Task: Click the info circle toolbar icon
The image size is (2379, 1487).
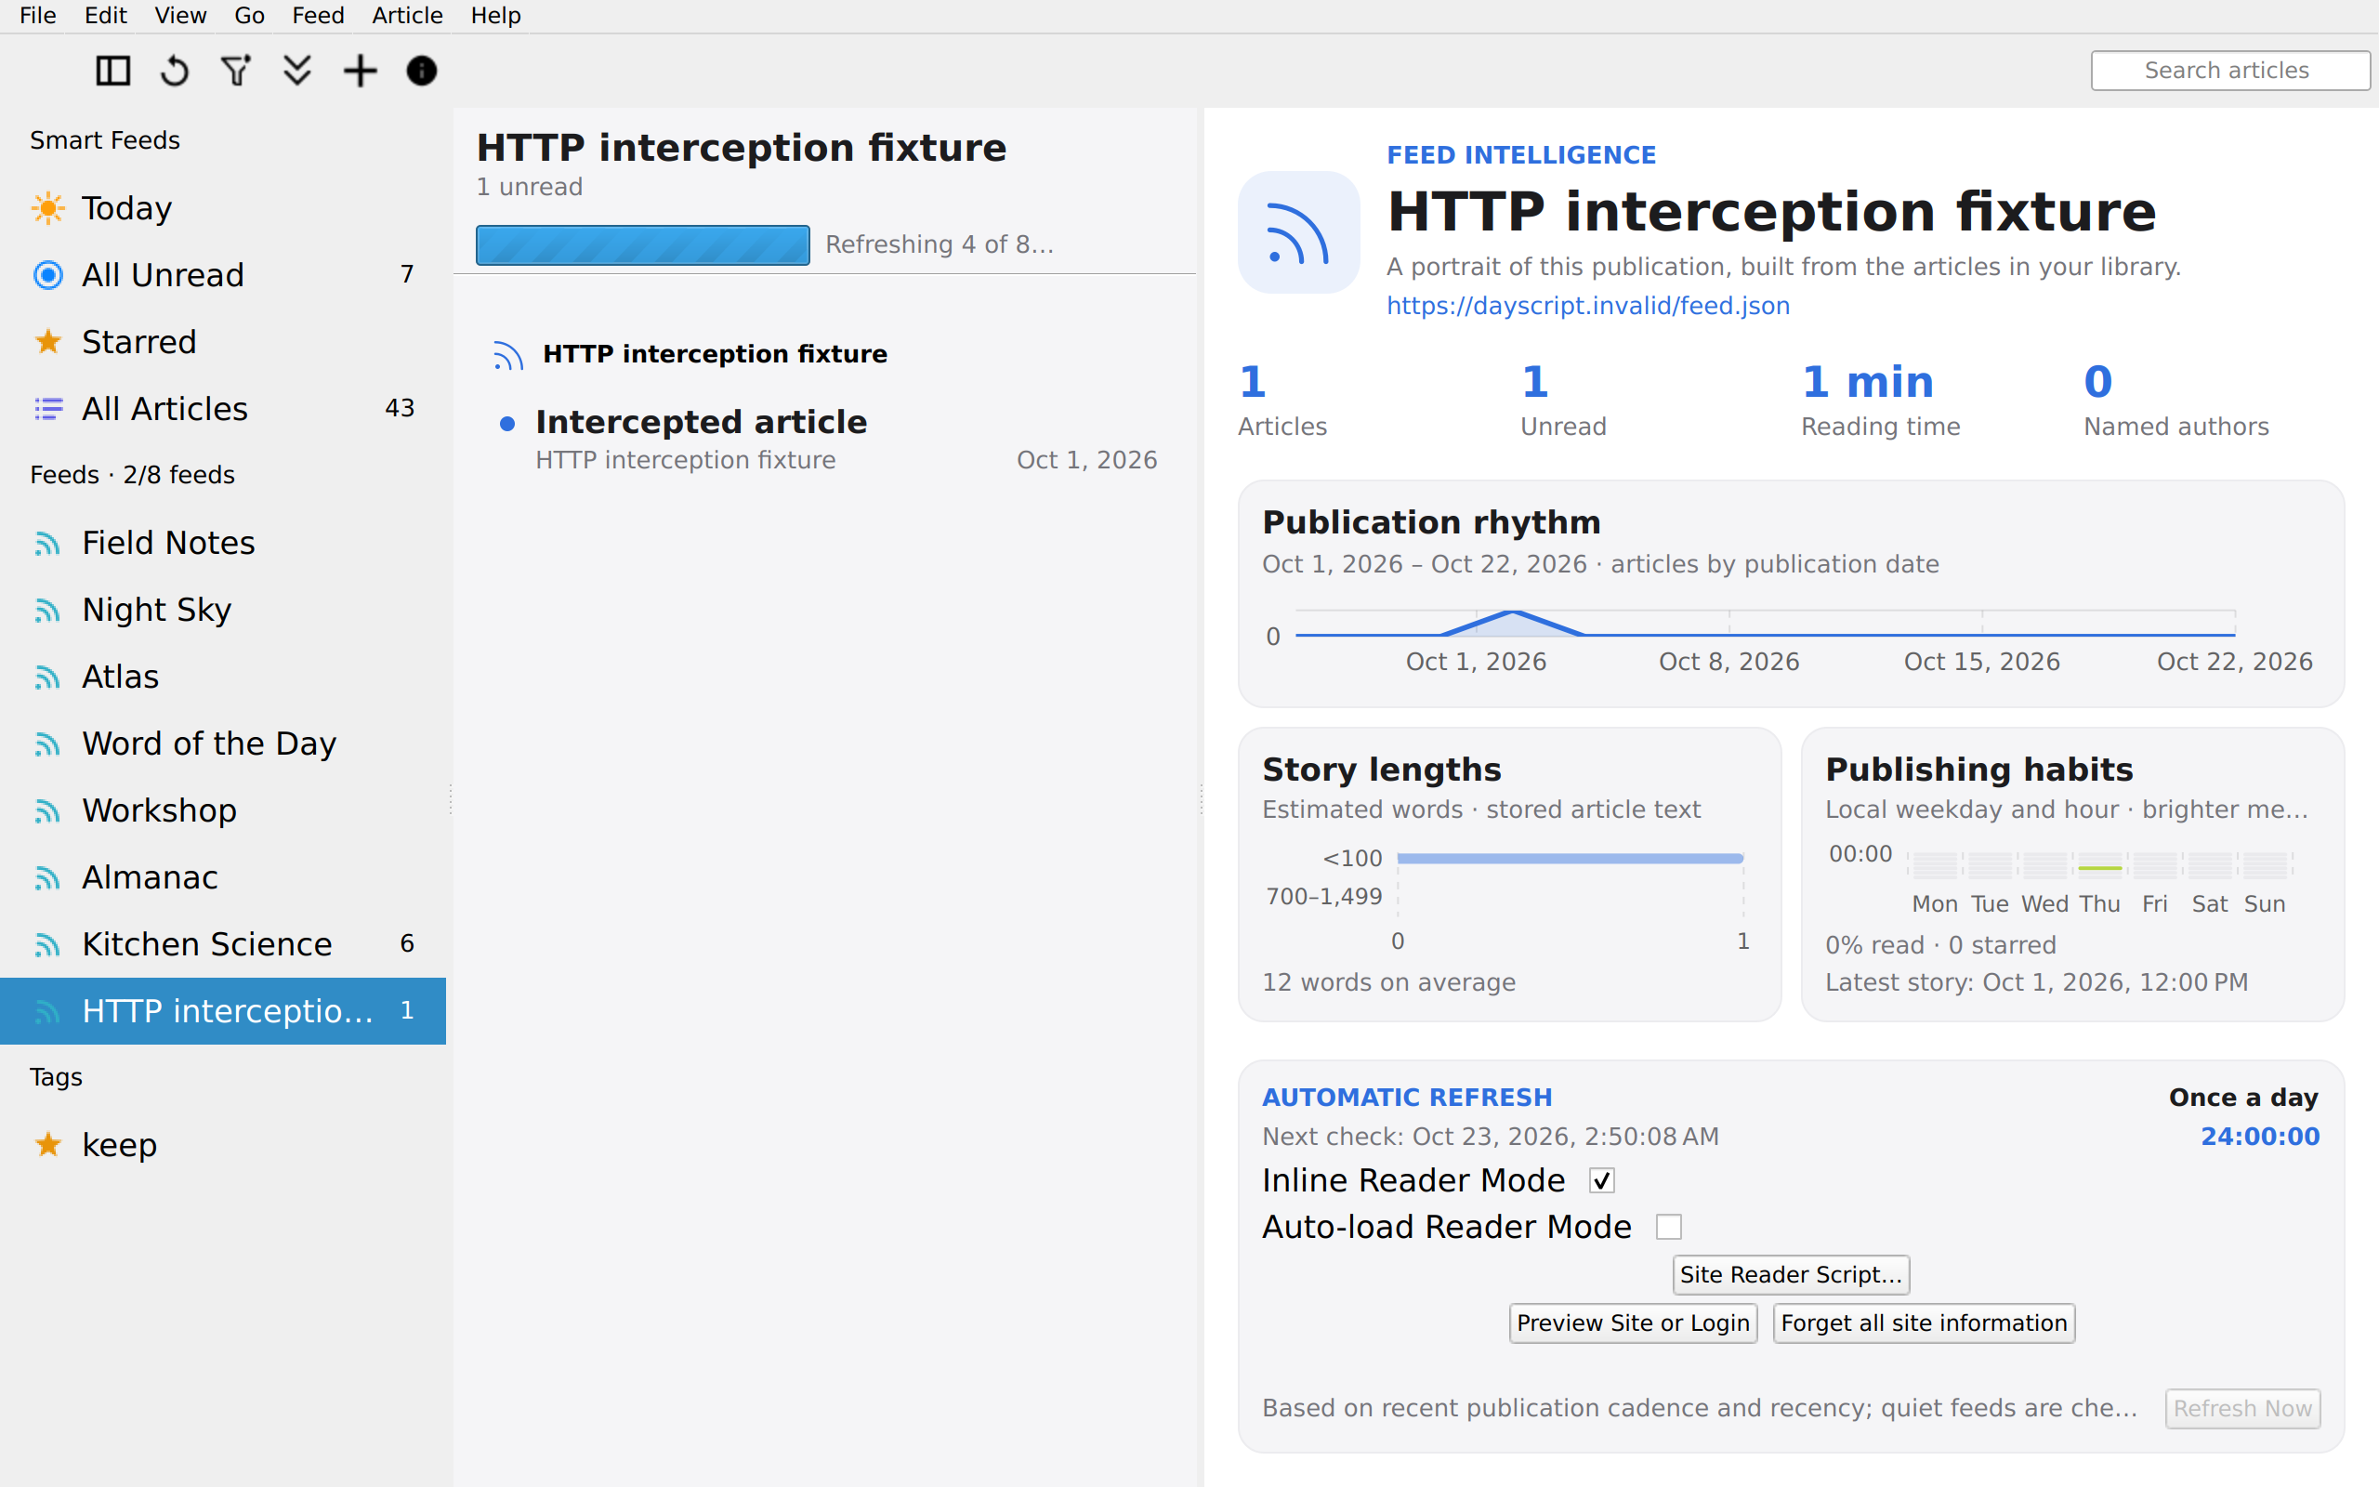Action: pos(422,71)
